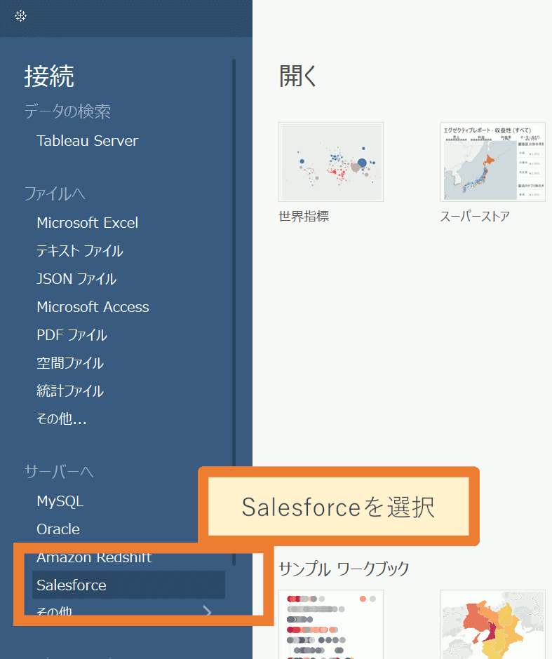
Task: Click the Tableau logo icon
Action: [x=20, y=16]
